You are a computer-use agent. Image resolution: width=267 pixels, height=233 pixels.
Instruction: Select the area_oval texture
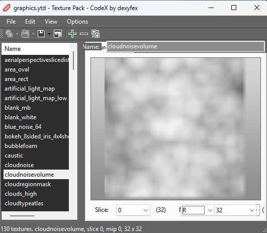pos(36,69)
